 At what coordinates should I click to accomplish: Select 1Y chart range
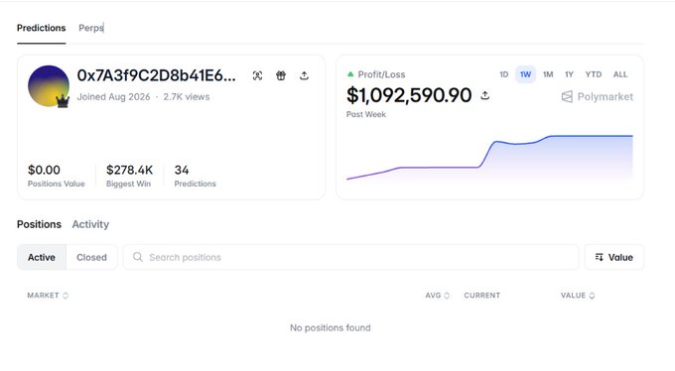tap(569, 74)
